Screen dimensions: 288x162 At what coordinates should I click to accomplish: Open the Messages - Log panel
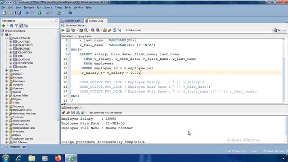[x=16, y=147]
